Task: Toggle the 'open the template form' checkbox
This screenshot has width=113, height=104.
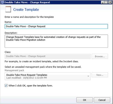Action: tap(6, 85)
